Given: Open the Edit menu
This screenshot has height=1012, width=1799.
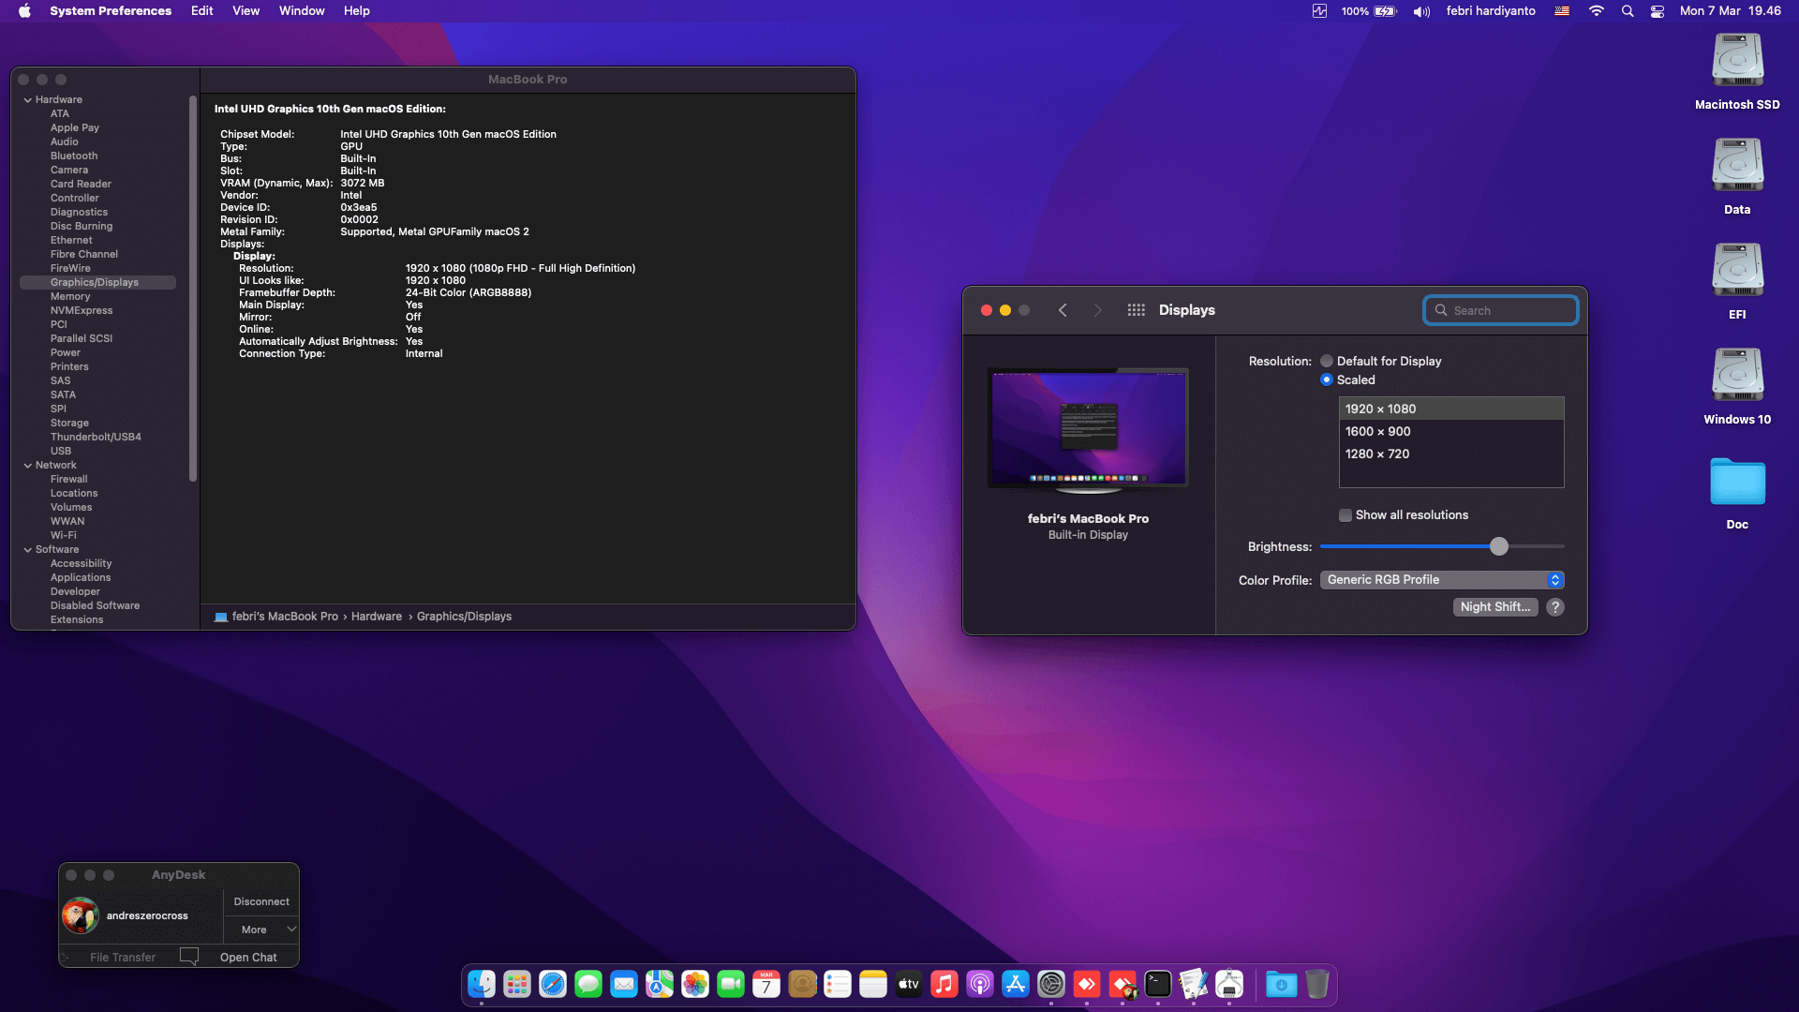Looking at the screenshot, I should pos(202,11).
